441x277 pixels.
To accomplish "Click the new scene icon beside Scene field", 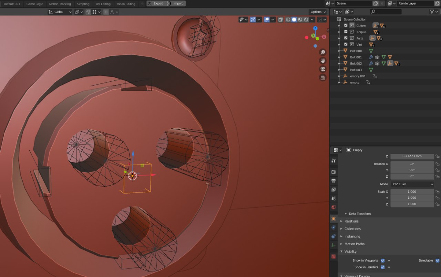I will click(x=376, y=3).
